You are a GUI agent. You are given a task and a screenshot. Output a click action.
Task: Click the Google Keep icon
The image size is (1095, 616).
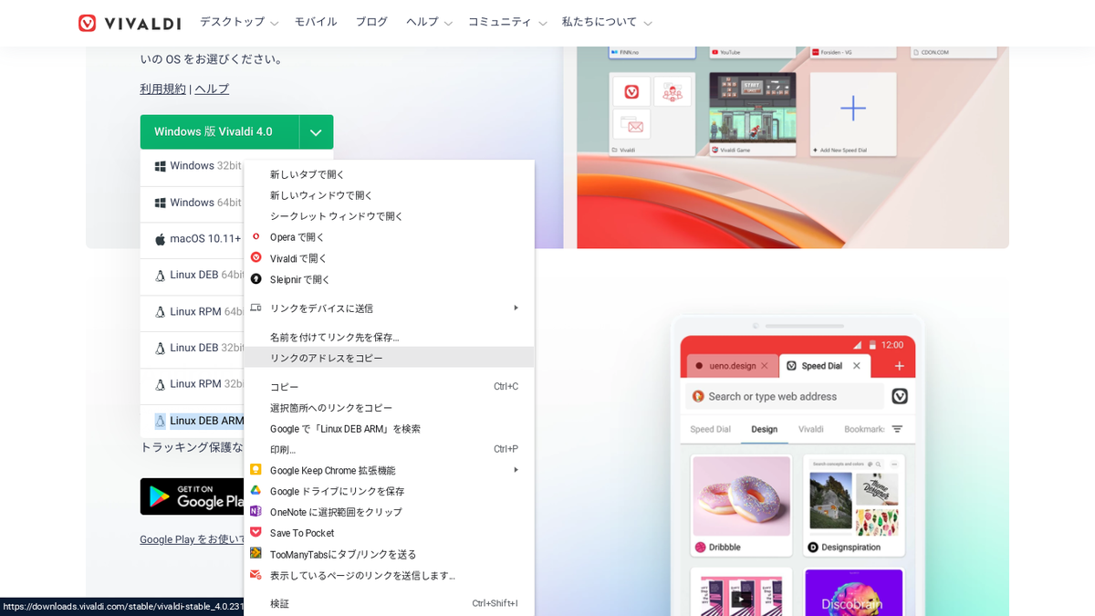(255, 469)
